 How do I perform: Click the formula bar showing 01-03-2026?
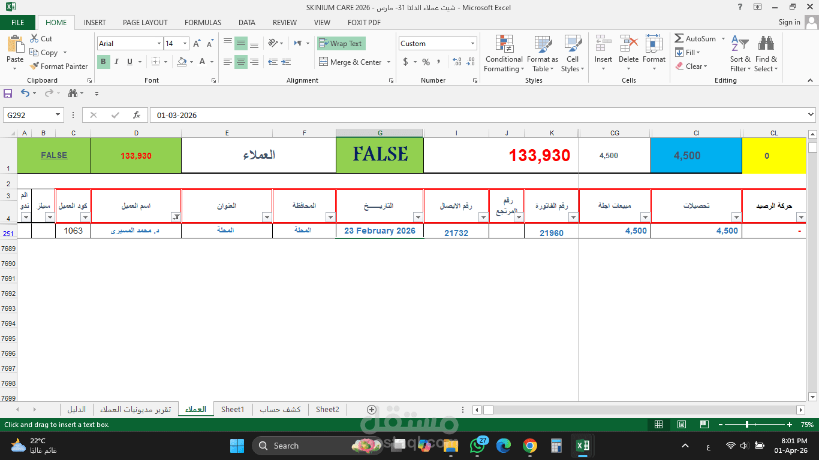(x=478, y=115)
